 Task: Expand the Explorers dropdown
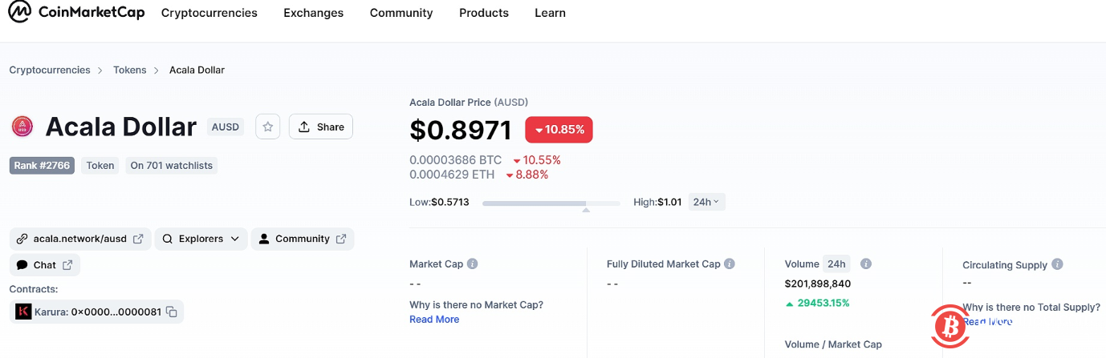tap(201, 239)
